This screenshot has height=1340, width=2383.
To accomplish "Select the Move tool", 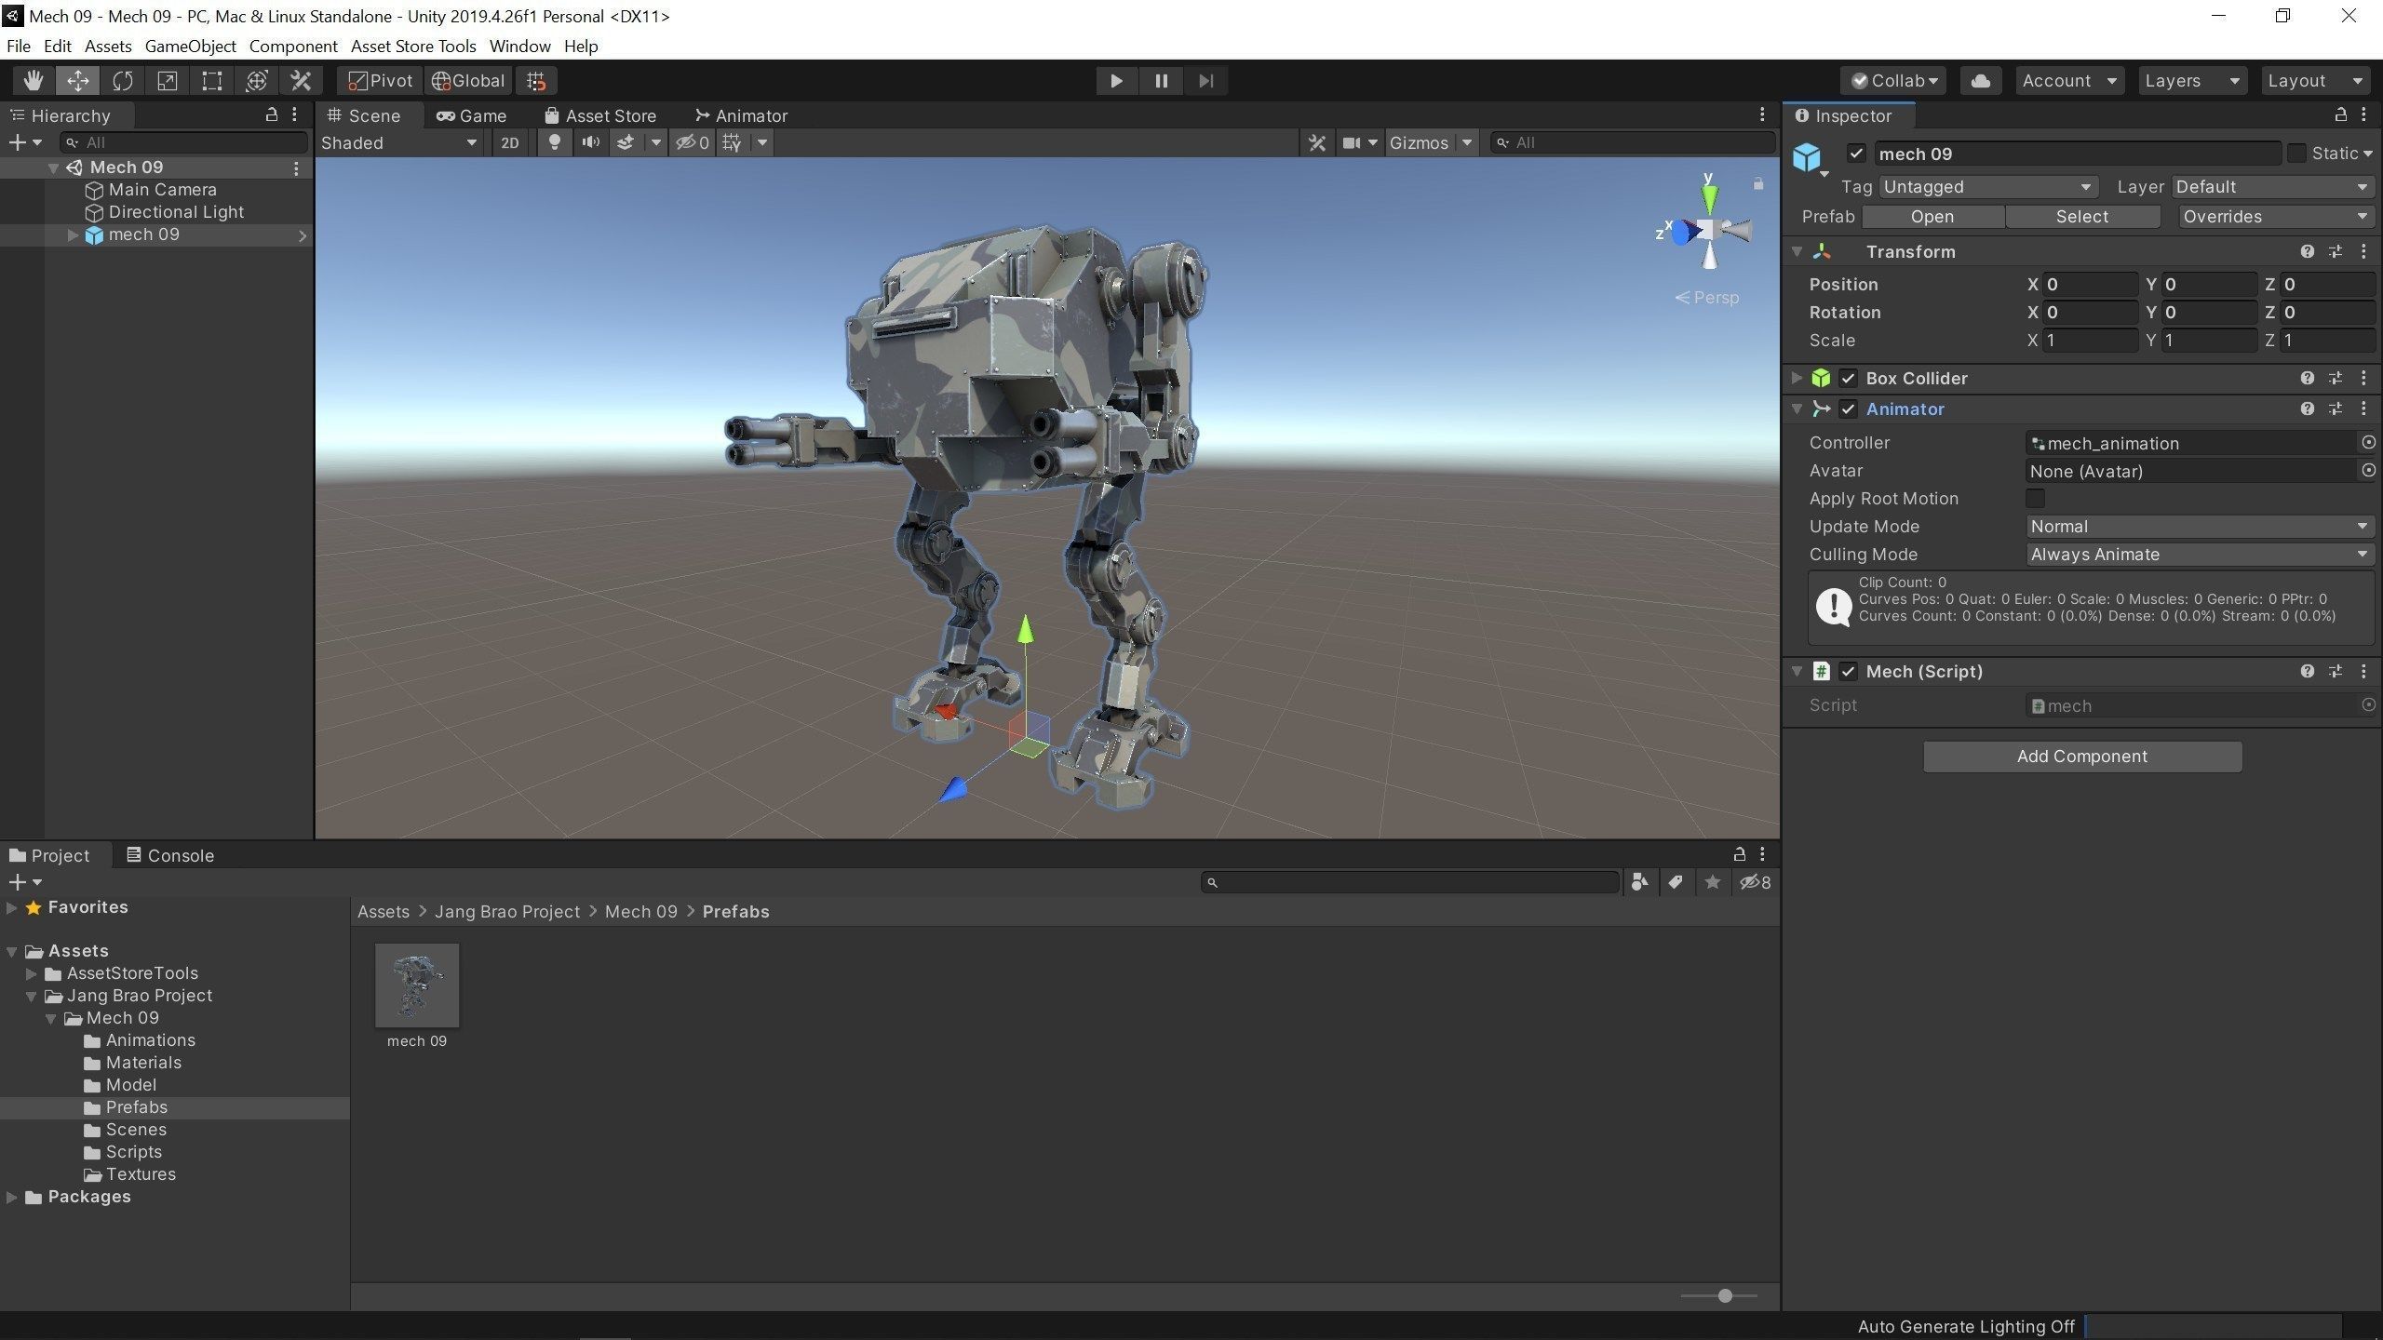I will click(78, 80).
